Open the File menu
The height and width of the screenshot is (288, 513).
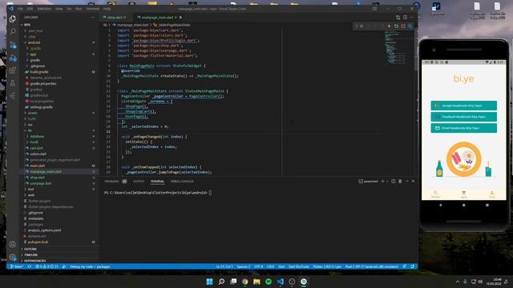click(20, 9)
